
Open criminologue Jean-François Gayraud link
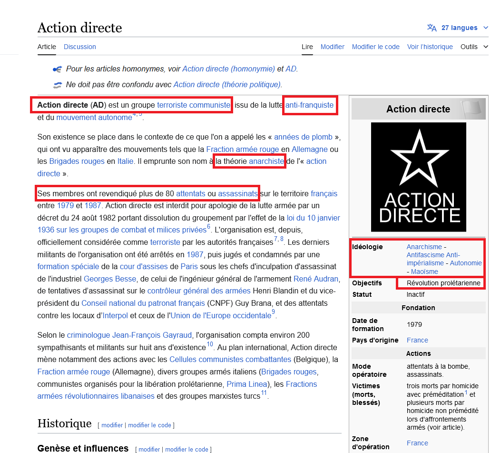(x=129, y=335)
